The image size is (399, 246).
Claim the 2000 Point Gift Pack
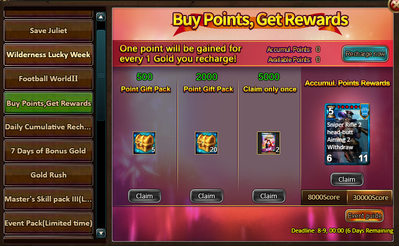(206, 196)
